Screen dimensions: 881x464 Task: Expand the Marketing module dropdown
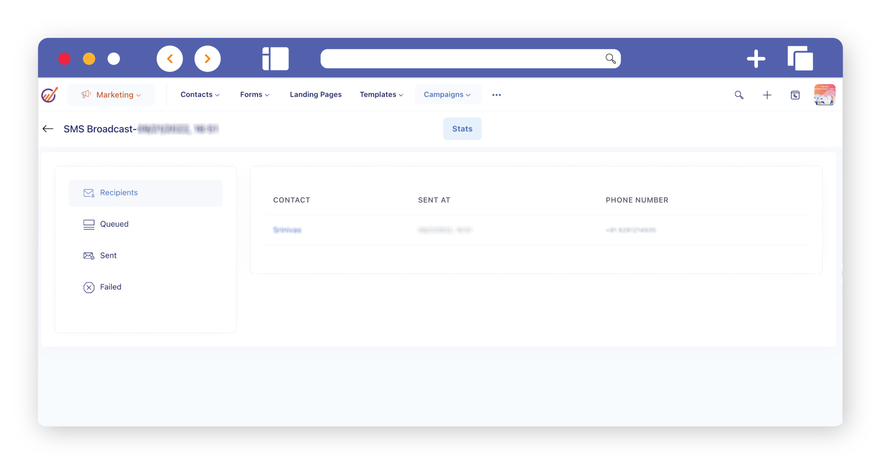[x=111, y=95]
